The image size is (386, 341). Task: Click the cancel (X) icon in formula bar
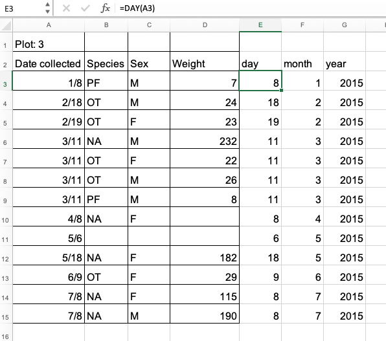(x=66, y=8)
